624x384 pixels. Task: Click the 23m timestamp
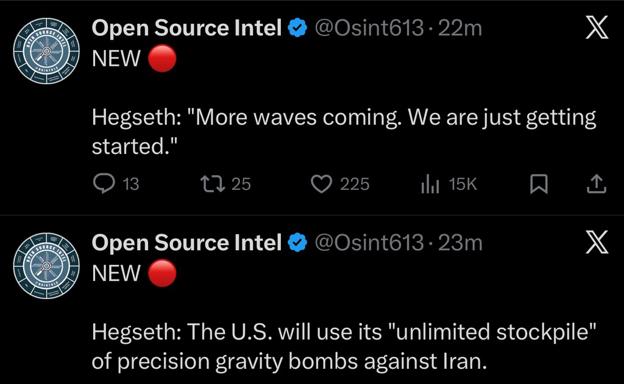(x=460, y=243)
